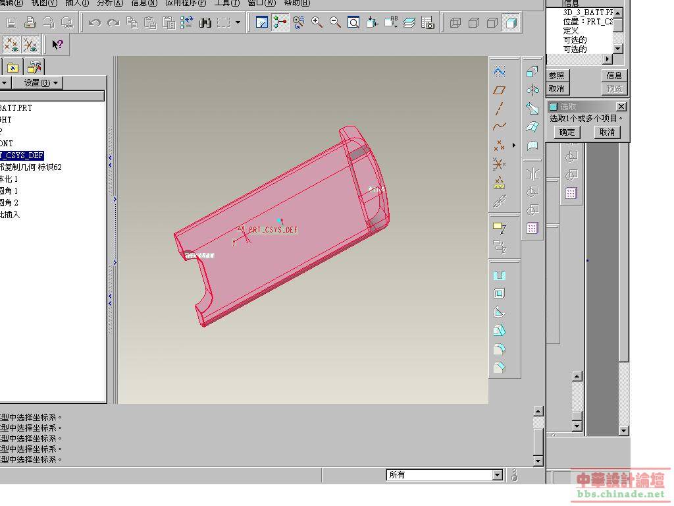Click the binoculars find icon
This screenshot has width=674, height=506.
[x=205, y=23]
